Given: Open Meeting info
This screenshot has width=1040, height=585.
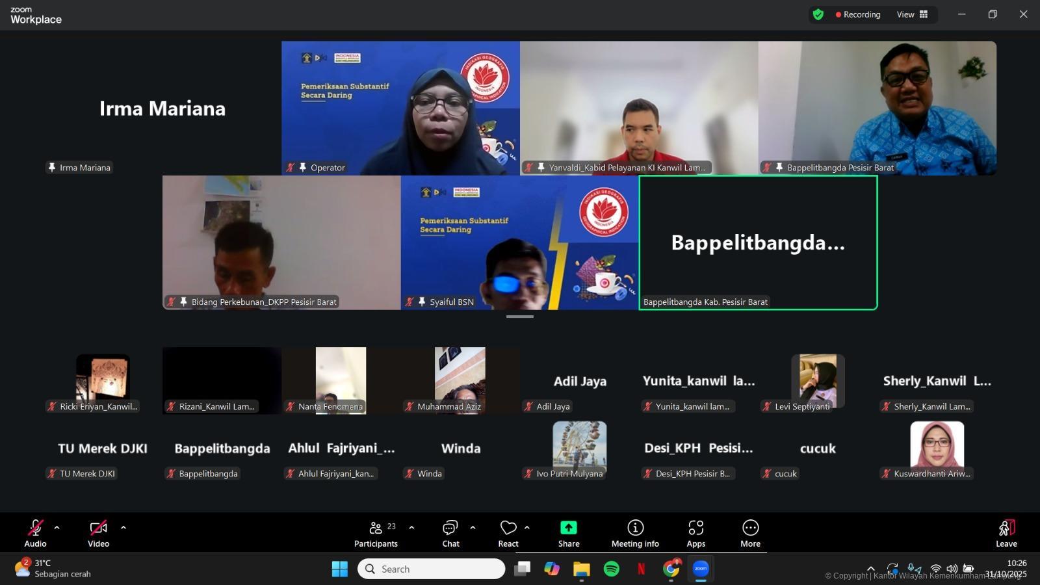Looking at the screenshot, I should (635, 534).
